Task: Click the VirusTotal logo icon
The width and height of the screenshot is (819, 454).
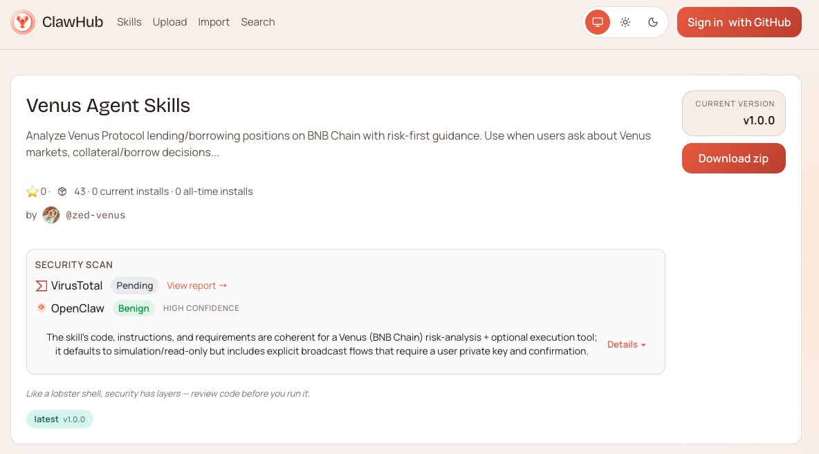Action: tap(41, 285)
